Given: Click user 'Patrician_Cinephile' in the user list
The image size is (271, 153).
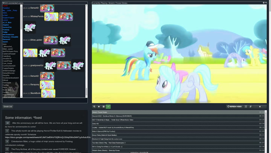Looking at the screenshot, I should pos(11,37).
